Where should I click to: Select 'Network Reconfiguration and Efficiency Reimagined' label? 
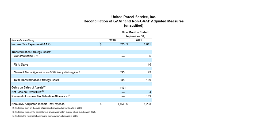47,72
